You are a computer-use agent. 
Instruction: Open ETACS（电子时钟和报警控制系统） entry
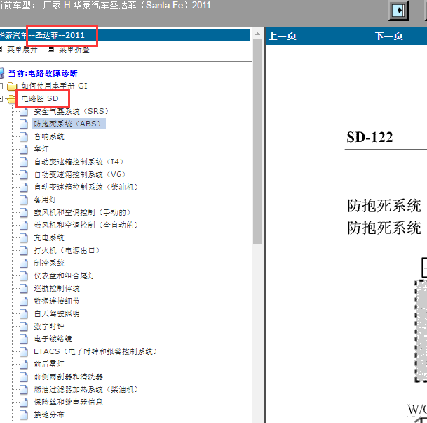[x=95, y=351]
